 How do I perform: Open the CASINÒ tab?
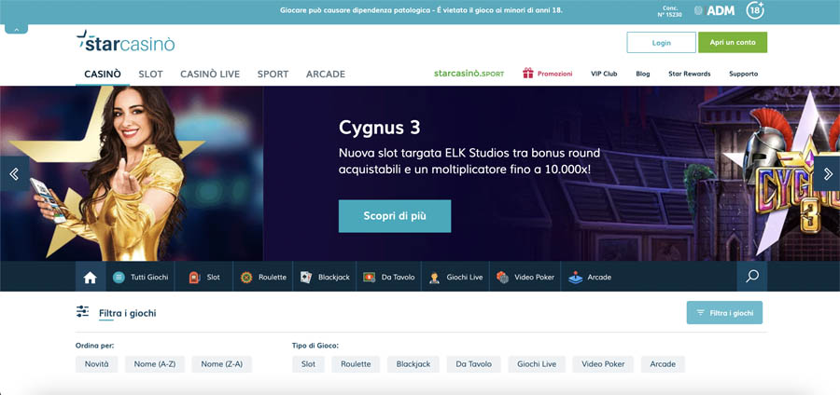pyautogui.click(x=103, y=75)
